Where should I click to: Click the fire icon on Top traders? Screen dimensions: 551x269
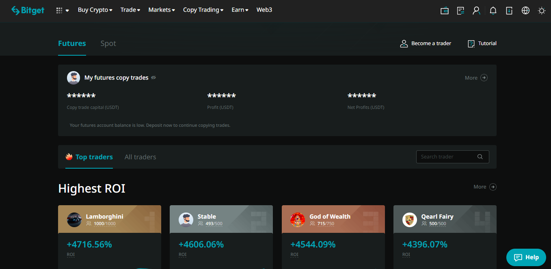[69, 157]
